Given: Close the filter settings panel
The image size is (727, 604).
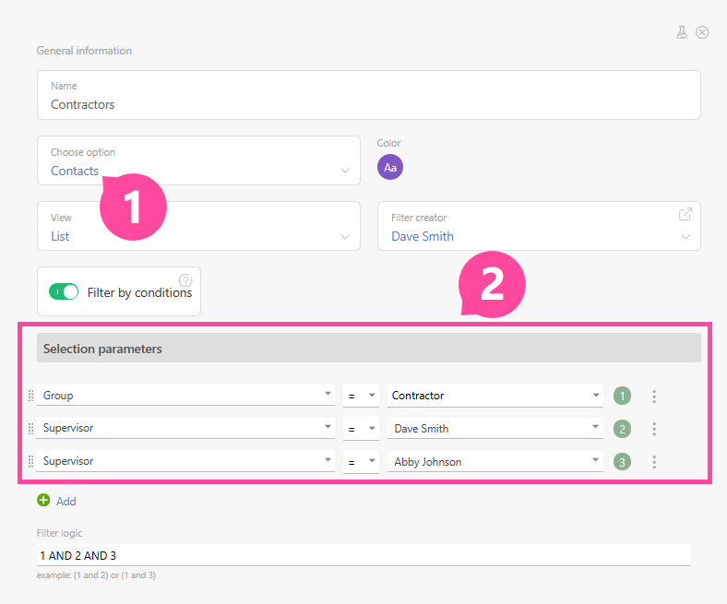Looking at the screenshot, I should tap(702, 32).
